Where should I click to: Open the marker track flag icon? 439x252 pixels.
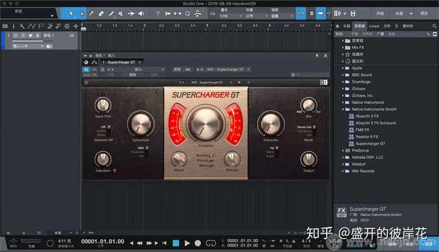pyautogui.click(x=41, y=26)
